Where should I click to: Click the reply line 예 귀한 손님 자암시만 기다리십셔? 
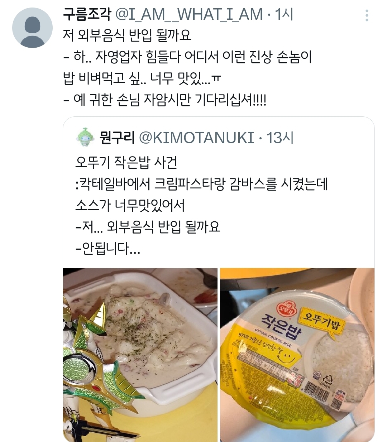164,99
